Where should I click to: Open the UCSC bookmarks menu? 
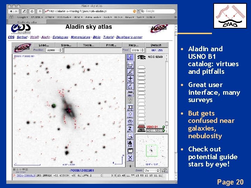[78, 17]
